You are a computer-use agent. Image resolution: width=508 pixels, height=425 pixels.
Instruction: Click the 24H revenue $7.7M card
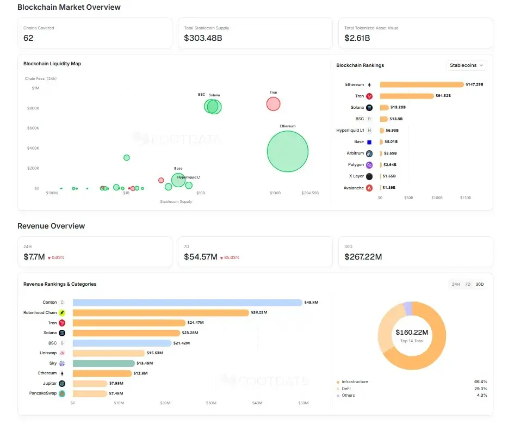coord(95,252)
